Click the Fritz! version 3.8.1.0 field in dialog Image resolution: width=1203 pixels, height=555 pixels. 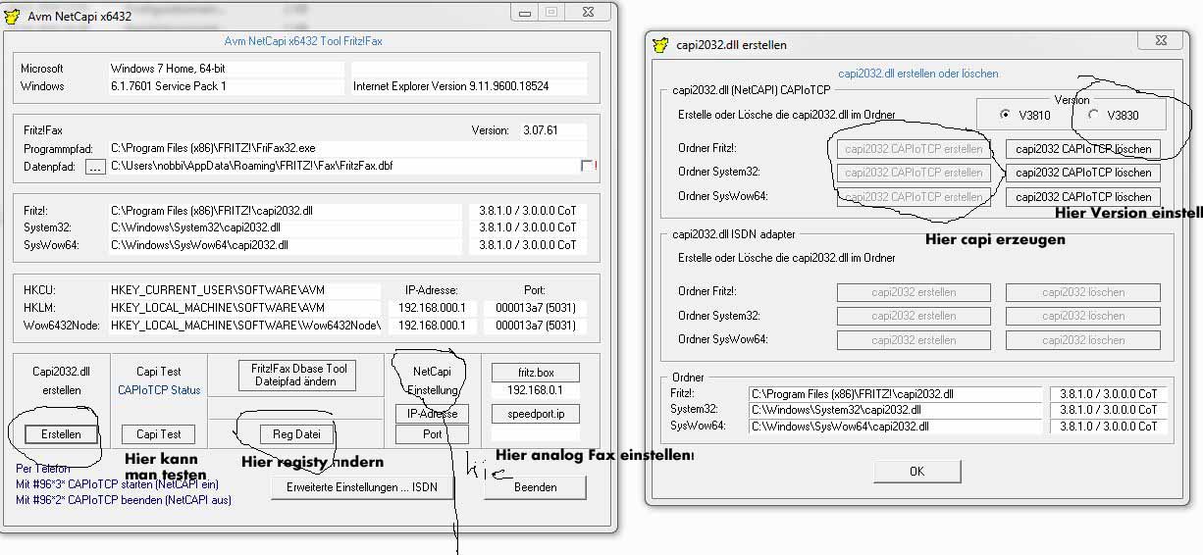point(1109,394)
